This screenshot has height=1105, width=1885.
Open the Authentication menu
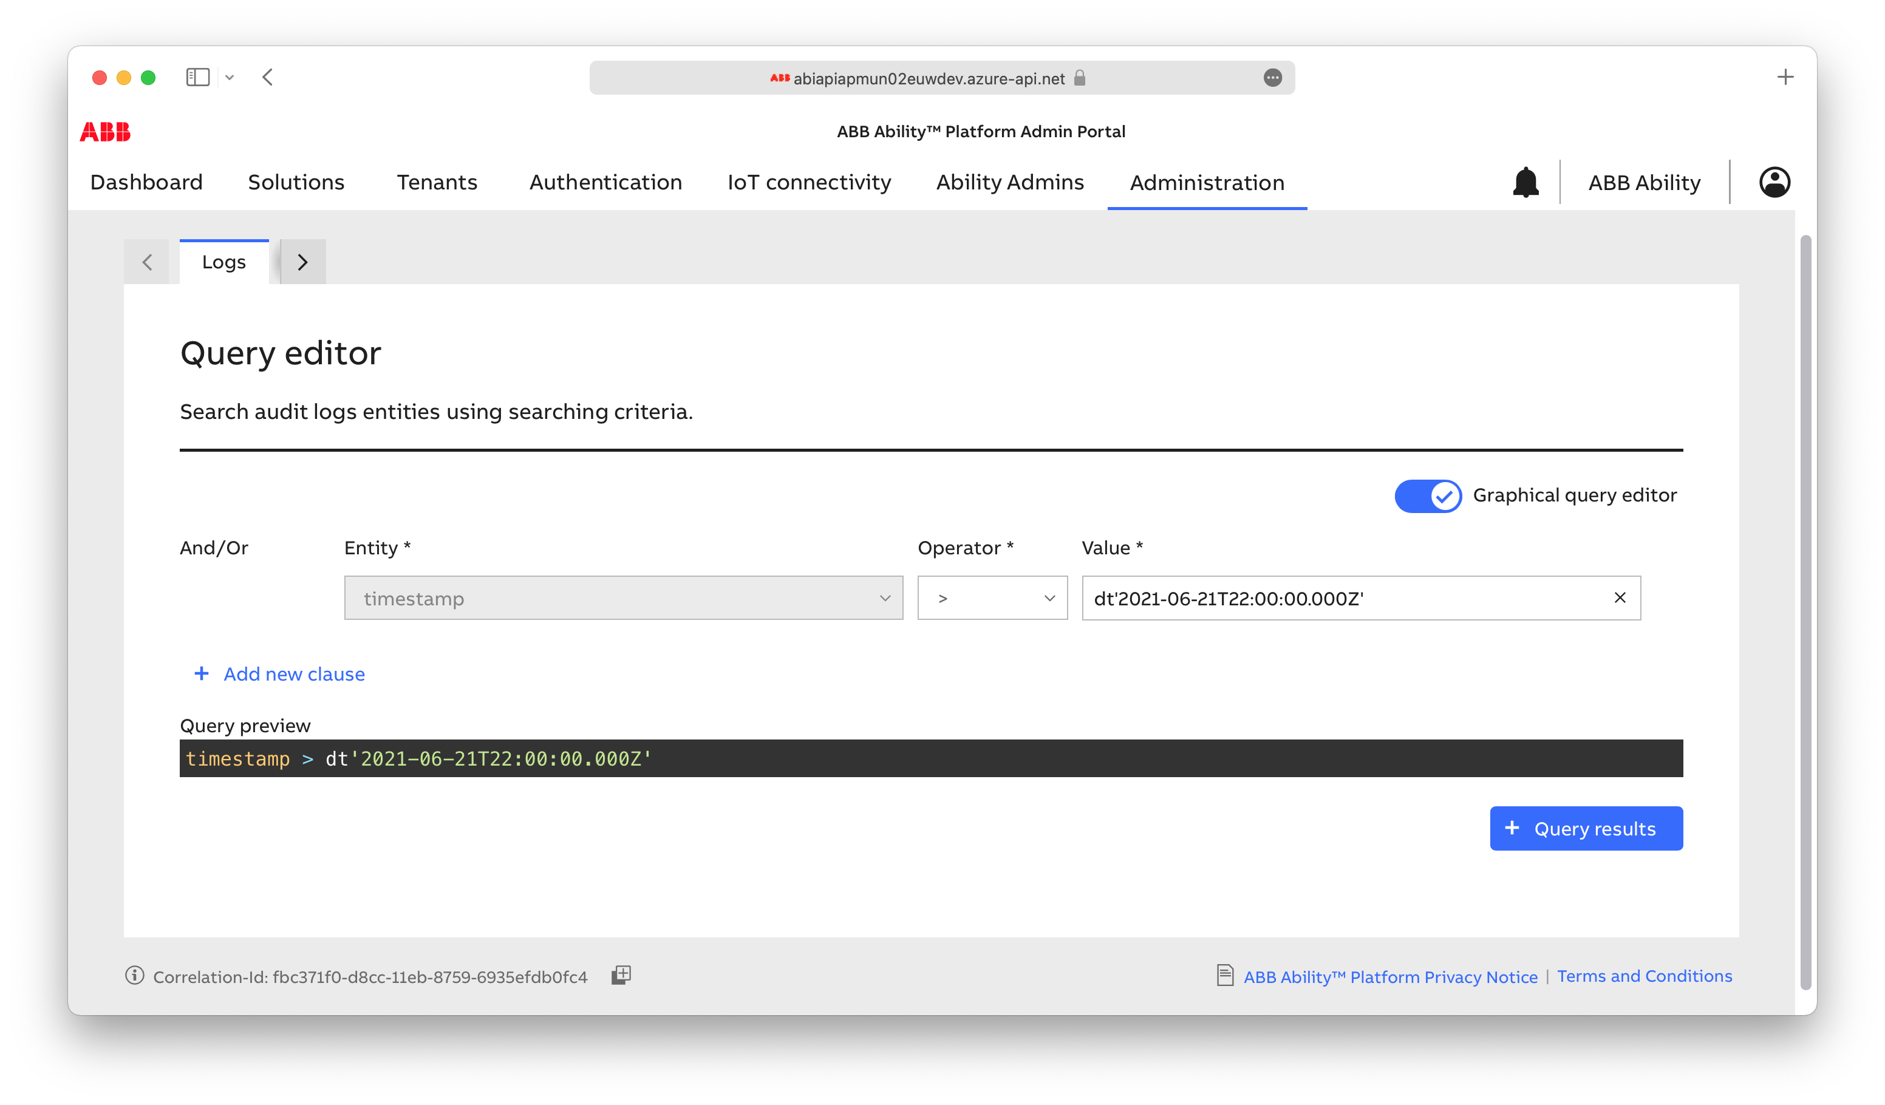[605, 182]
